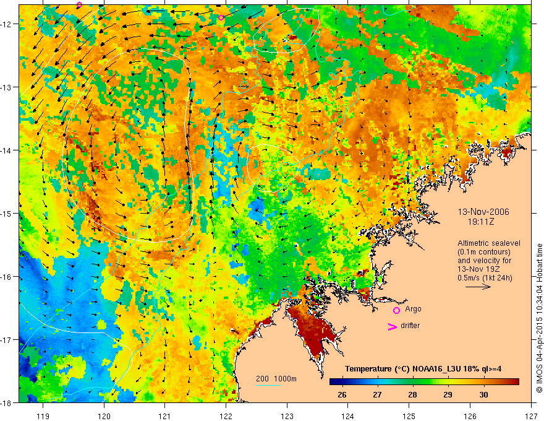Click the colorbar value 28
This screenshot has width=544, height=421.
(x=412, y=395)
